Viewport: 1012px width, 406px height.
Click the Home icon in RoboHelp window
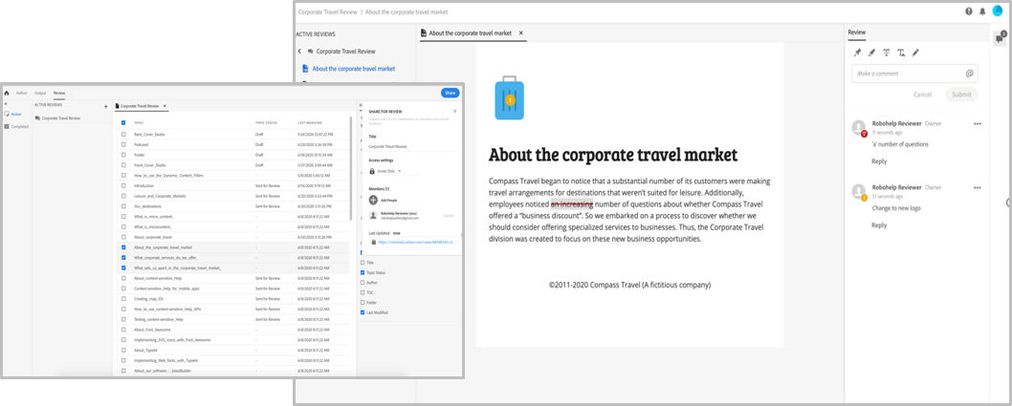(x=7, y=93)
